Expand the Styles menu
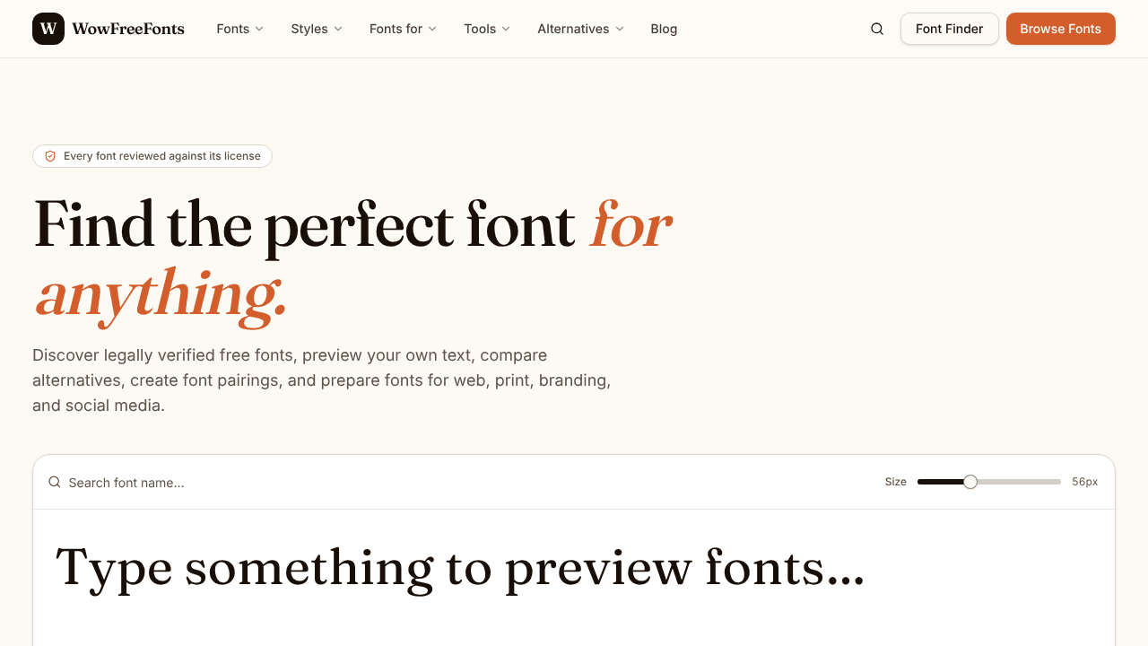 (317, 29)
